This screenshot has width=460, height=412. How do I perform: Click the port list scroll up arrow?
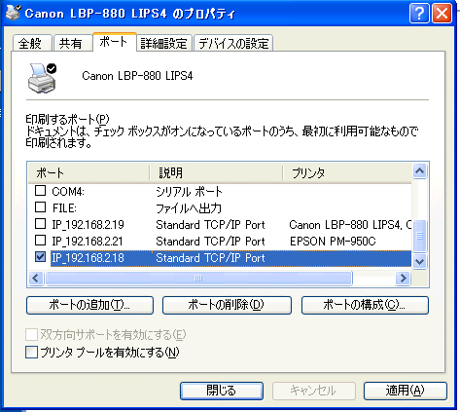coord(420,170)
